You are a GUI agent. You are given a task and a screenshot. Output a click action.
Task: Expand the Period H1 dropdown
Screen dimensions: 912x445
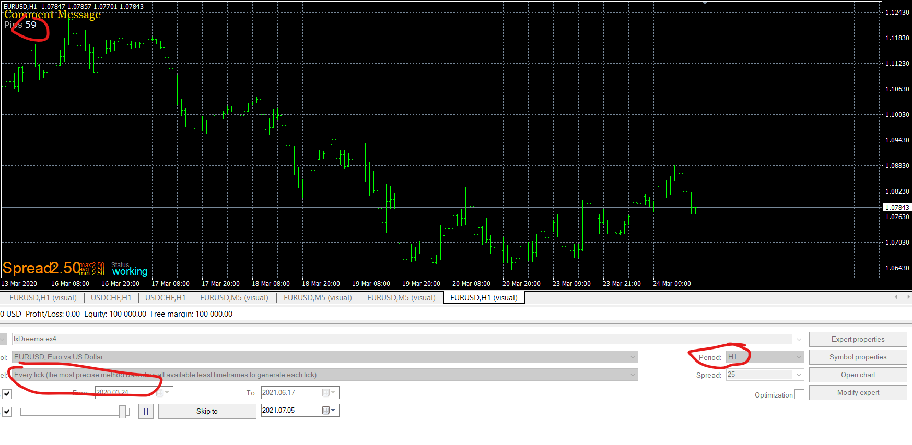coord(798,357)
